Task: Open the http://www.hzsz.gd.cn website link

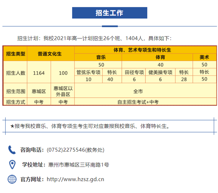Action: (x=75, y=179)
